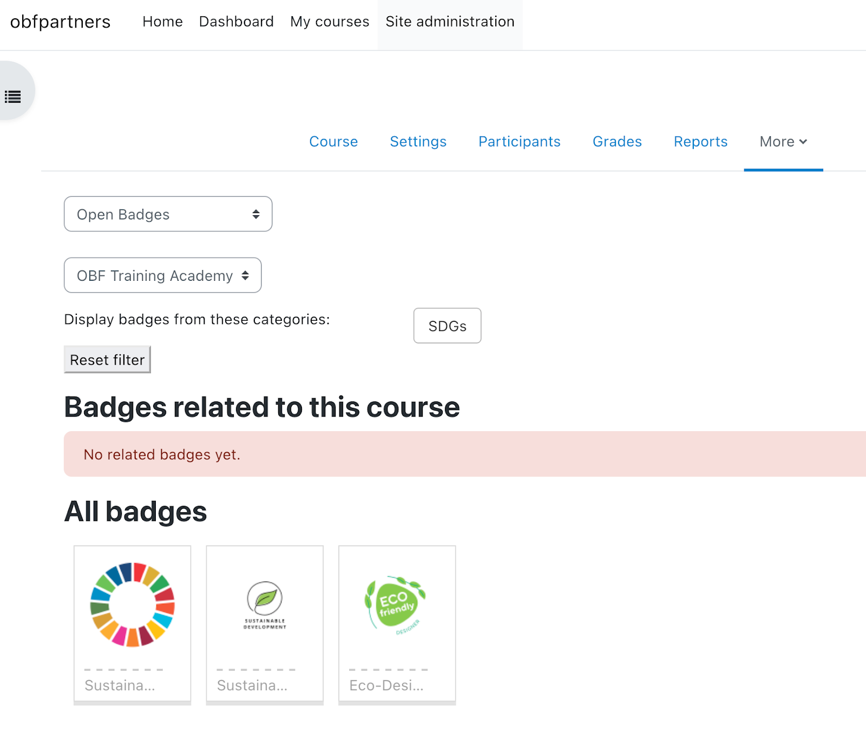The image size is (866, 733).
Task: Click the obfpartners site name
Action: (x=60, y=22)
